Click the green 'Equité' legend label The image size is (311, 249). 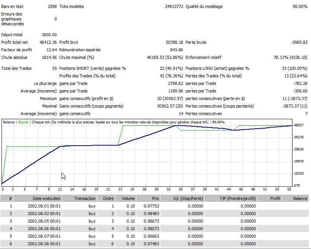[x=23, y=122]
